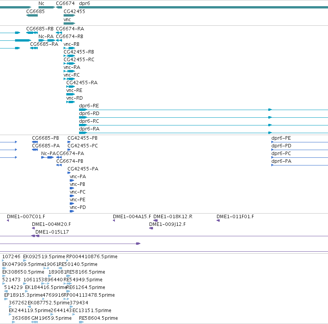
Task: Click transcript vnc-RD
Action: click(x=74, y=98)
